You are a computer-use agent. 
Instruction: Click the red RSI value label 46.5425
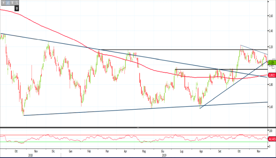click(271, 139)
